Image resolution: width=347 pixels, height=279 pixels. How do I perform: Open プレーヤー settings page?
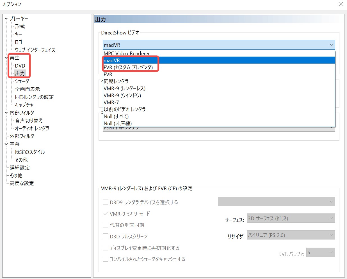tap(19, 18)
